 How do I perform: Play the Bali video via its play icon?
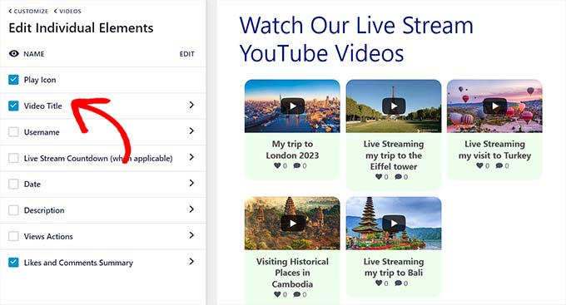[394, 224]
